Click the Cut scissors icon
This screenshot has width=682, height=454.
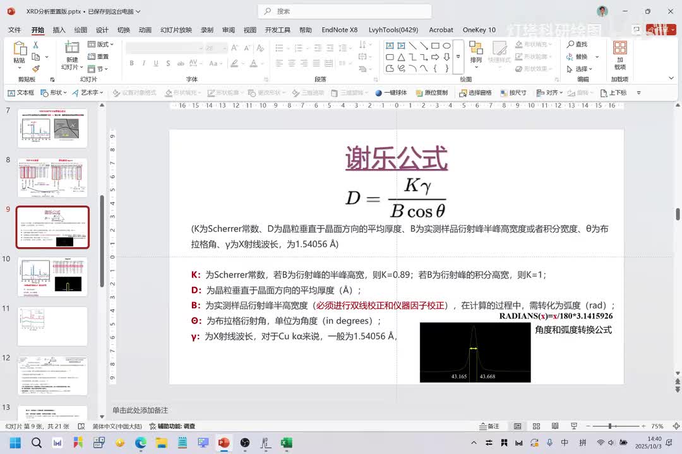coord(35,45)
